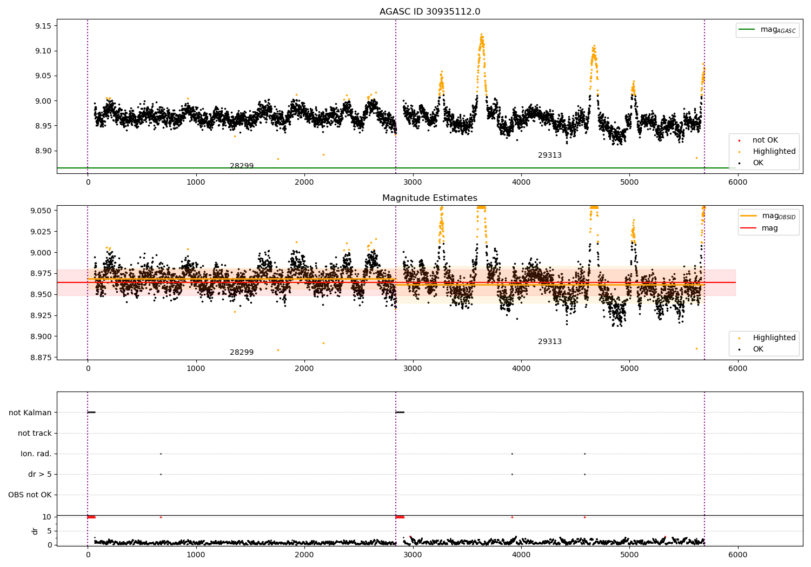Select the 'not OK' legend entry

coord(765,140)
